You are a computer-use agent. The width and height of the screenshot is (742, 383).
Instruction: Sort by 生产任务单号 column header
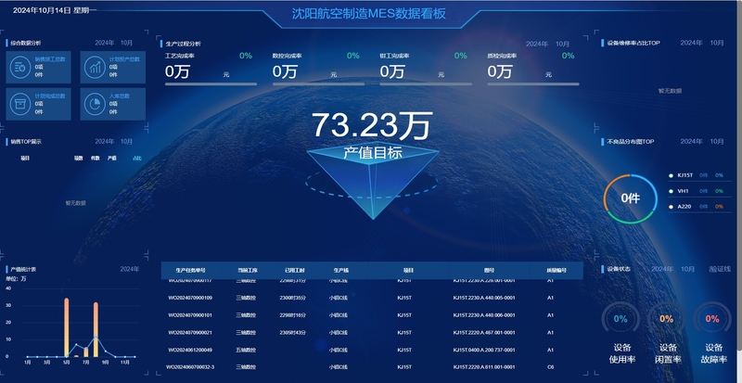tap(190, 271)
